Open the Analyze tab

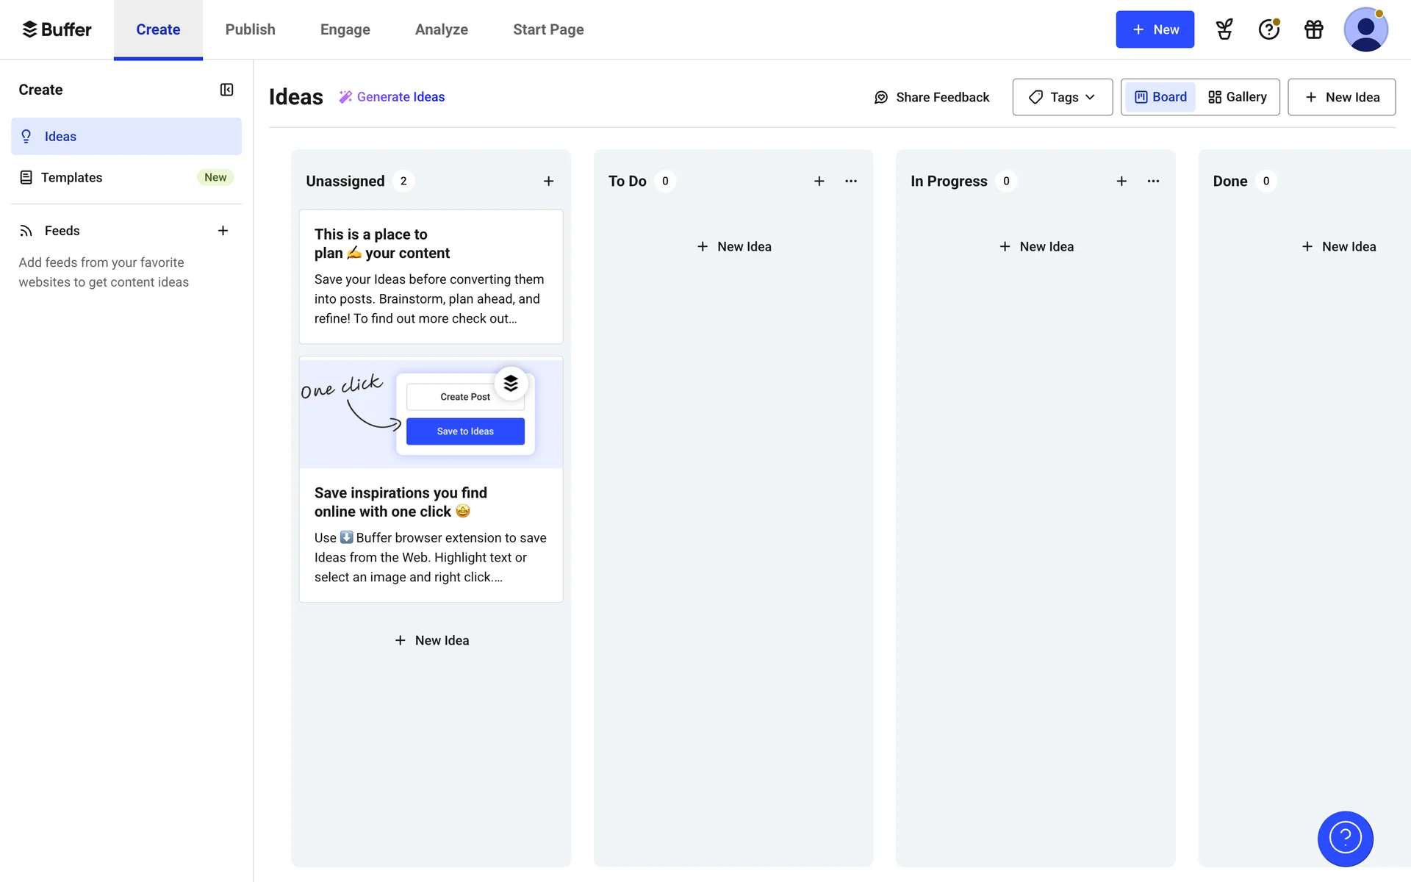coord(441,29)
